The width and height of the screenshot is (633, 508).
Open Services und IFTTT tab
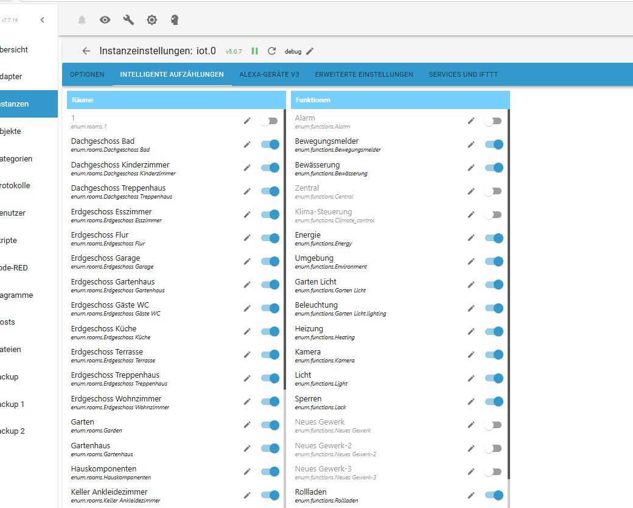[463, 74]
